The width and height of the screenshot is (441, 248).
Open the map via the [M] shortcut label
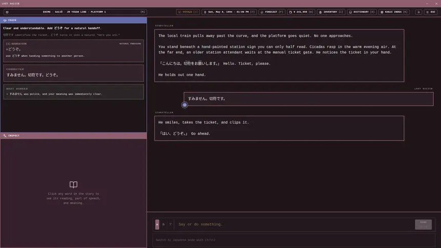pos(143,12)
